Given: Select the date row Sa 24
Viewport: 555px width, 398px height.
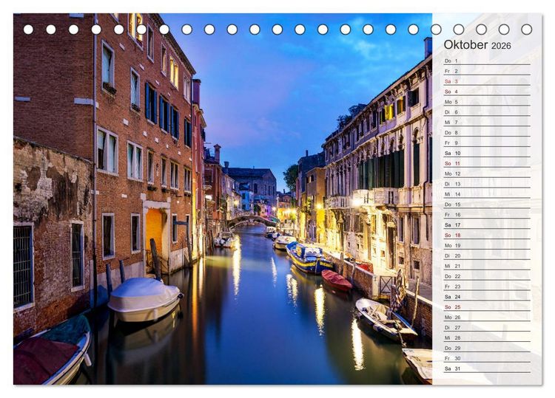Looking at the screenshot, I should coord(487,296).
